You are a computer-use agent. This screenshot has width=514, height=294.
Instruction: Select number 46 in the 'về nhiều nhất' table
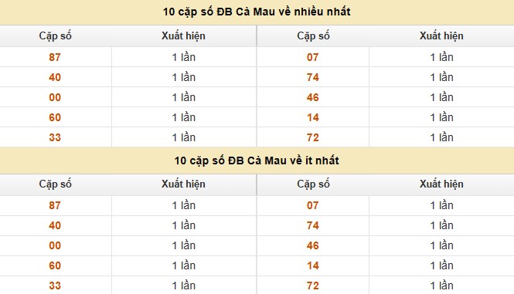pyautogui.click(x=313, y=97)
